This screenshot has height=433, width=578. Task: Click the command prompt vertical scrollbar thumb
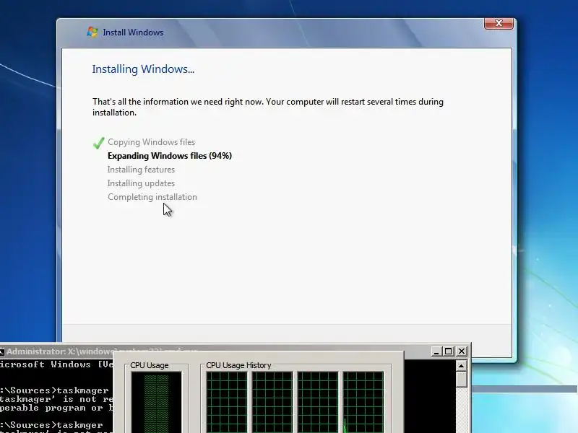point(461,380)
